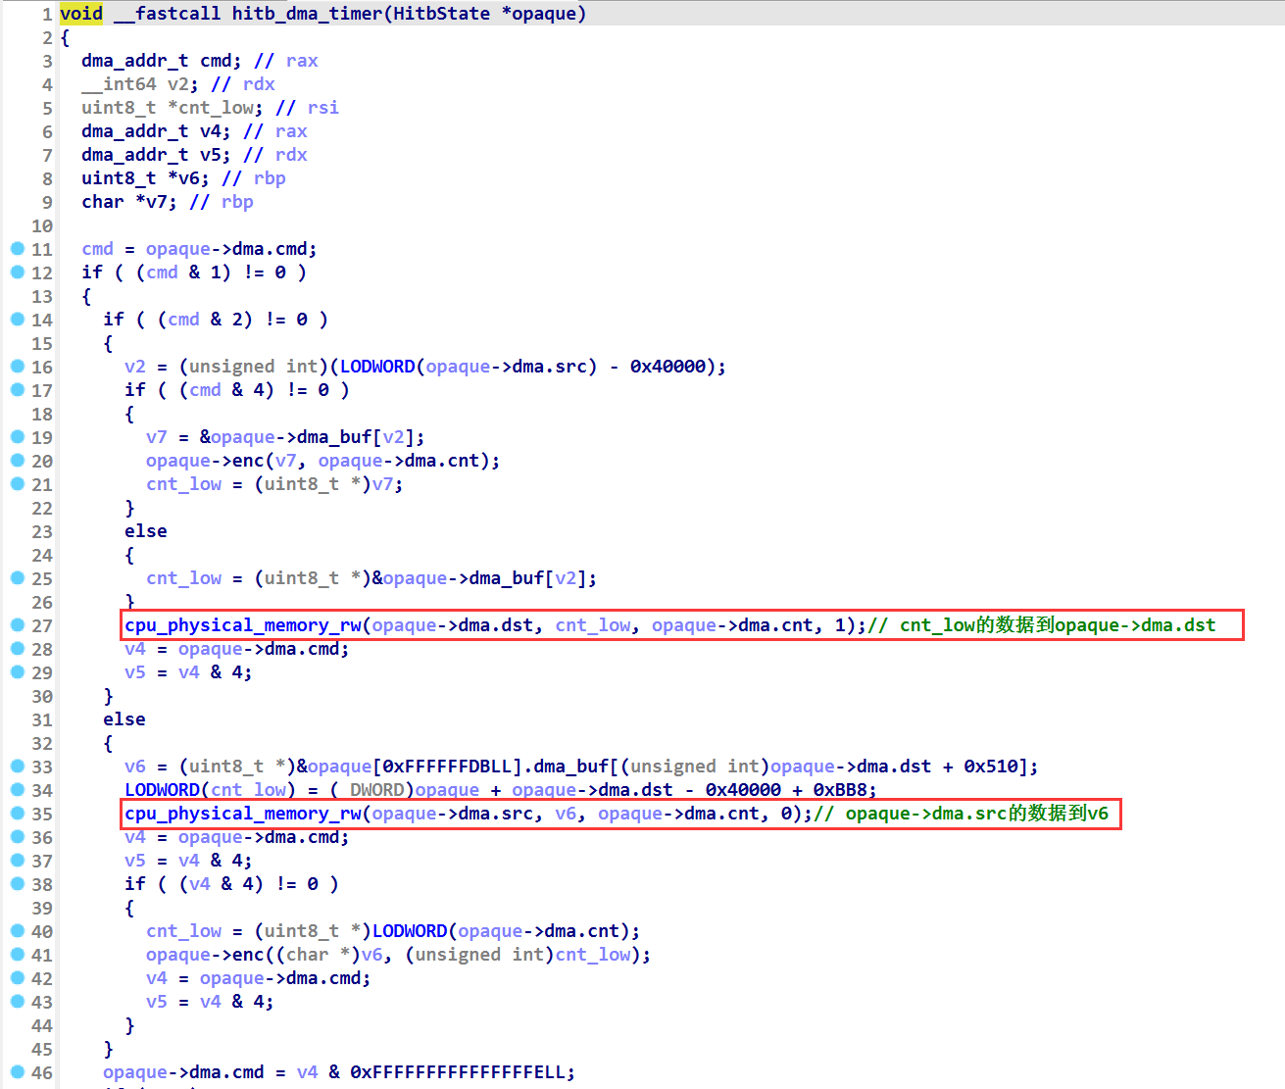Select the highlighted 'void' keyword on line 1
This screenshot has height=1089, width=1285.
pyautogui.click(x=81, y=14)
